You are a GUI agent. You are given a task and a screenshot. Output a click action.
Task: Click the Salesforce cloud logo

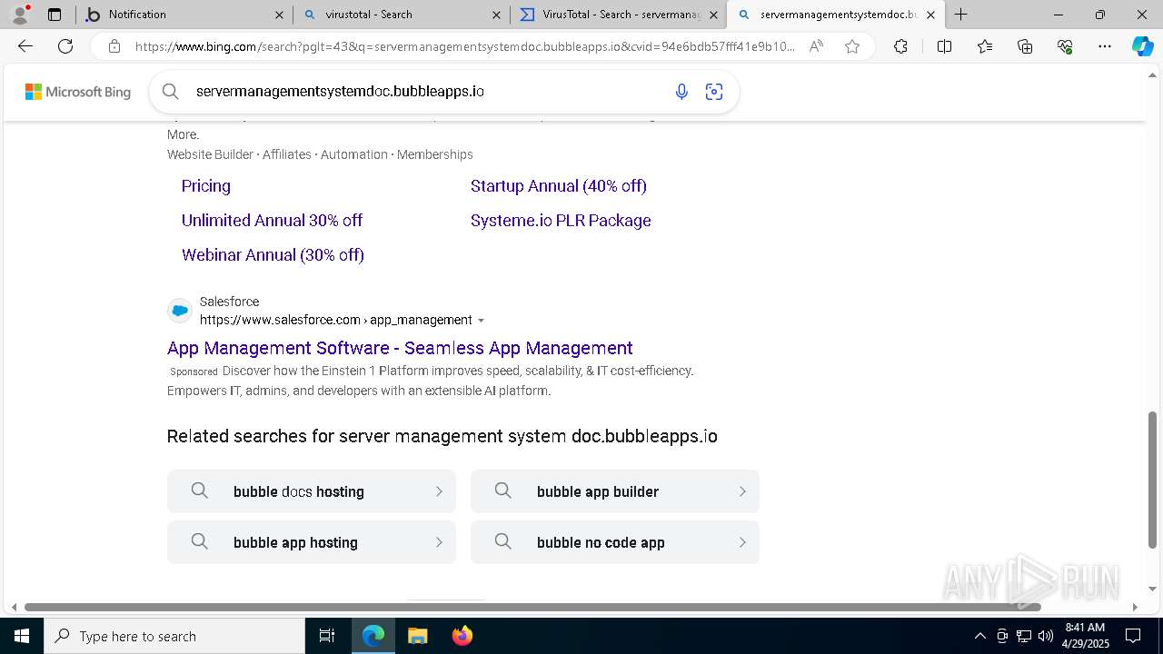point(180,311)
